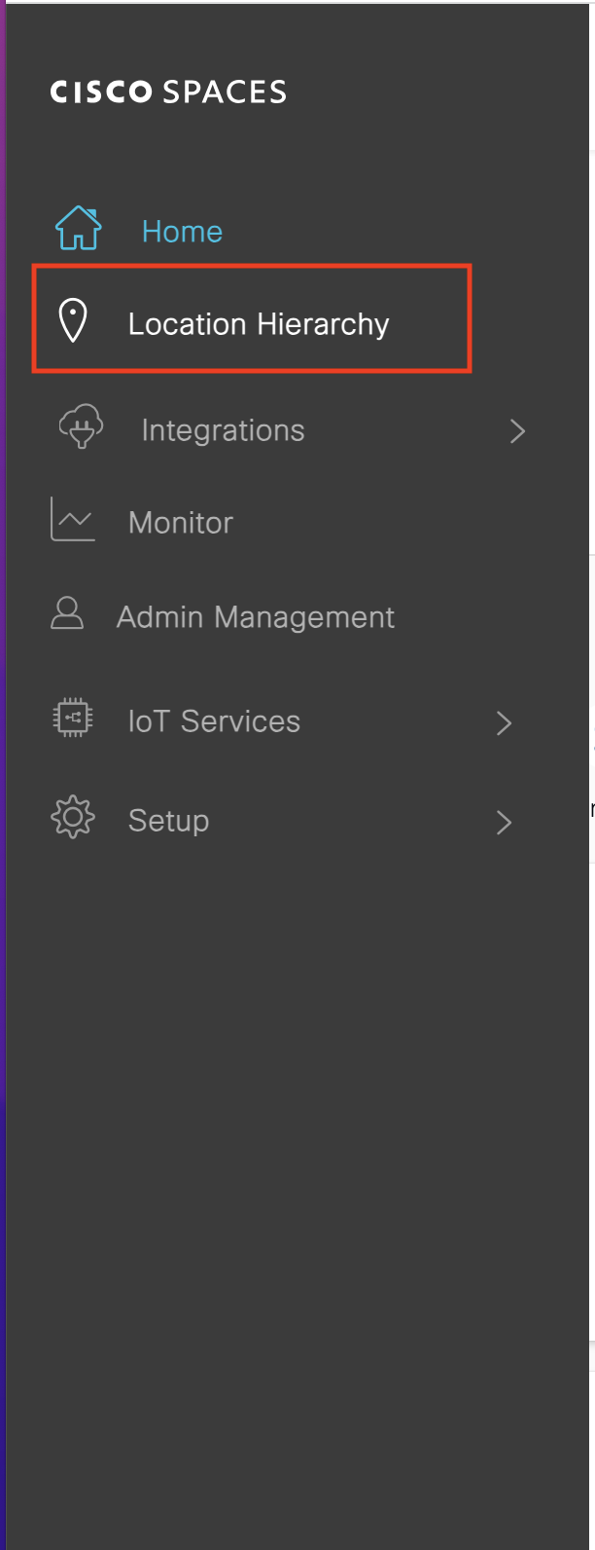This screenshot has height=1550, width=595.
Task: Click the IoT Services chip icon
Action: coord(73,719)
